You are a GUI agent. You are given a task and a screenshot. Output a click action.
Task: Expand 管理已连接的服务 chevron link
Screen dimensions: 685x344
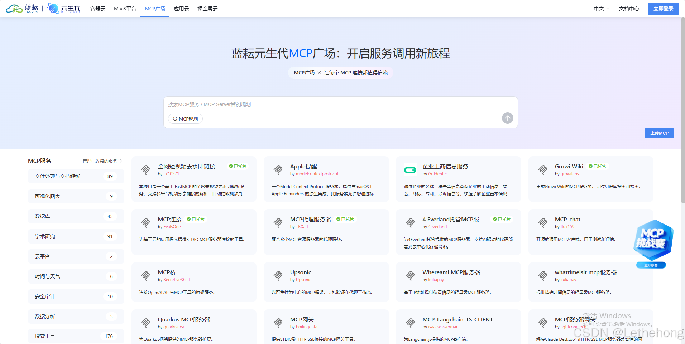pyautogui.click(x=102, y=161)
